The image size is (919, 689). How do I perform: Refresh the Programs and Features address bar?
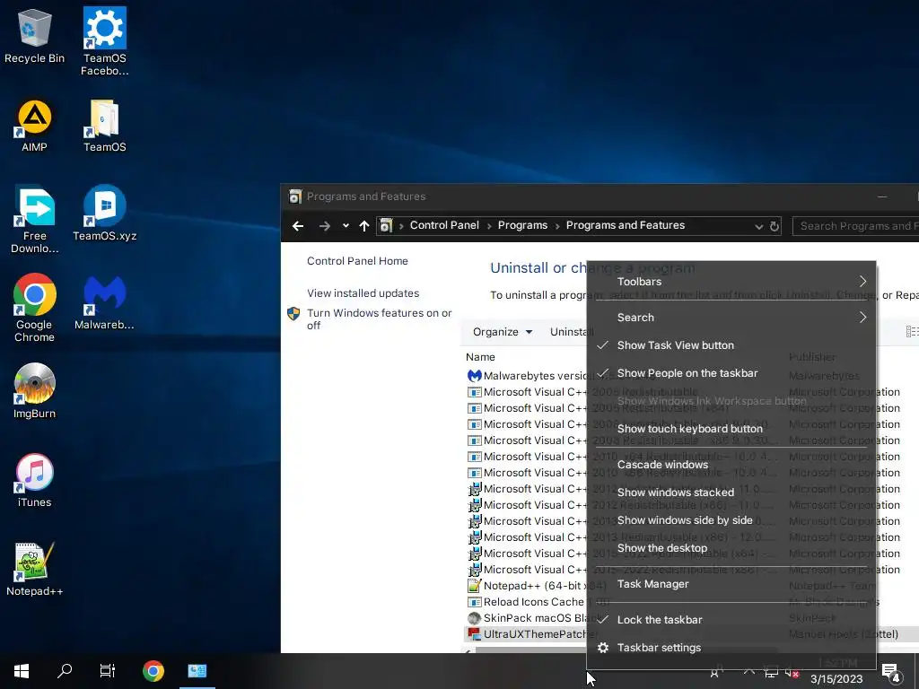[775, 226]
